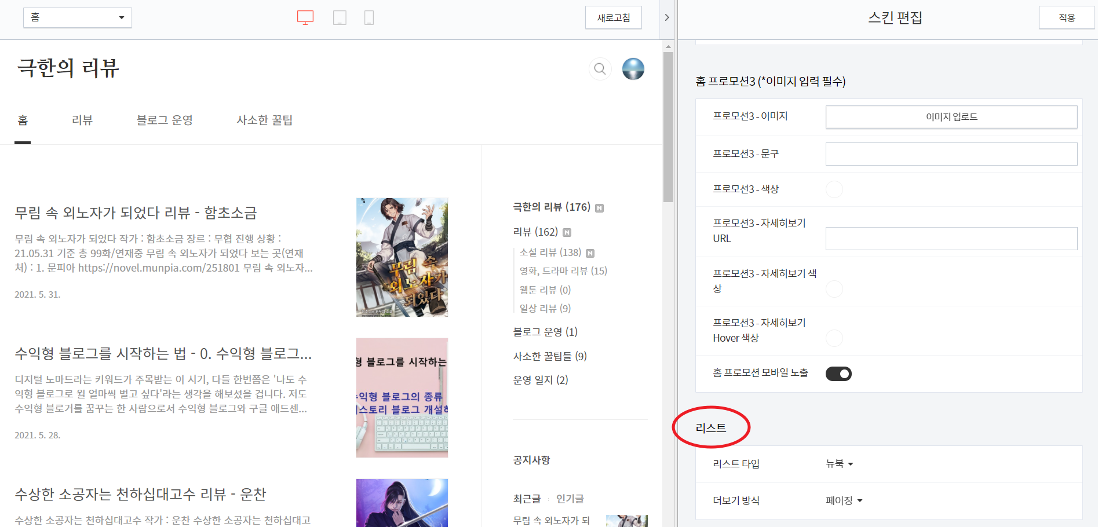Open the 리뷰 blog menu tab
Screen dimensions: 1098x527
coord(82,120)
